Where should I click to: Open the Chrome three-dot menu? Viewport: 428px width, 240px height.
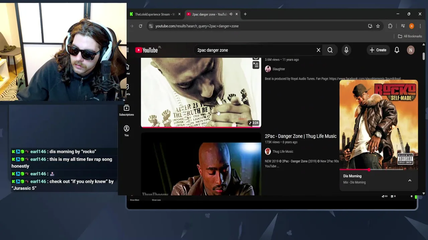click(x=420, y=26)
